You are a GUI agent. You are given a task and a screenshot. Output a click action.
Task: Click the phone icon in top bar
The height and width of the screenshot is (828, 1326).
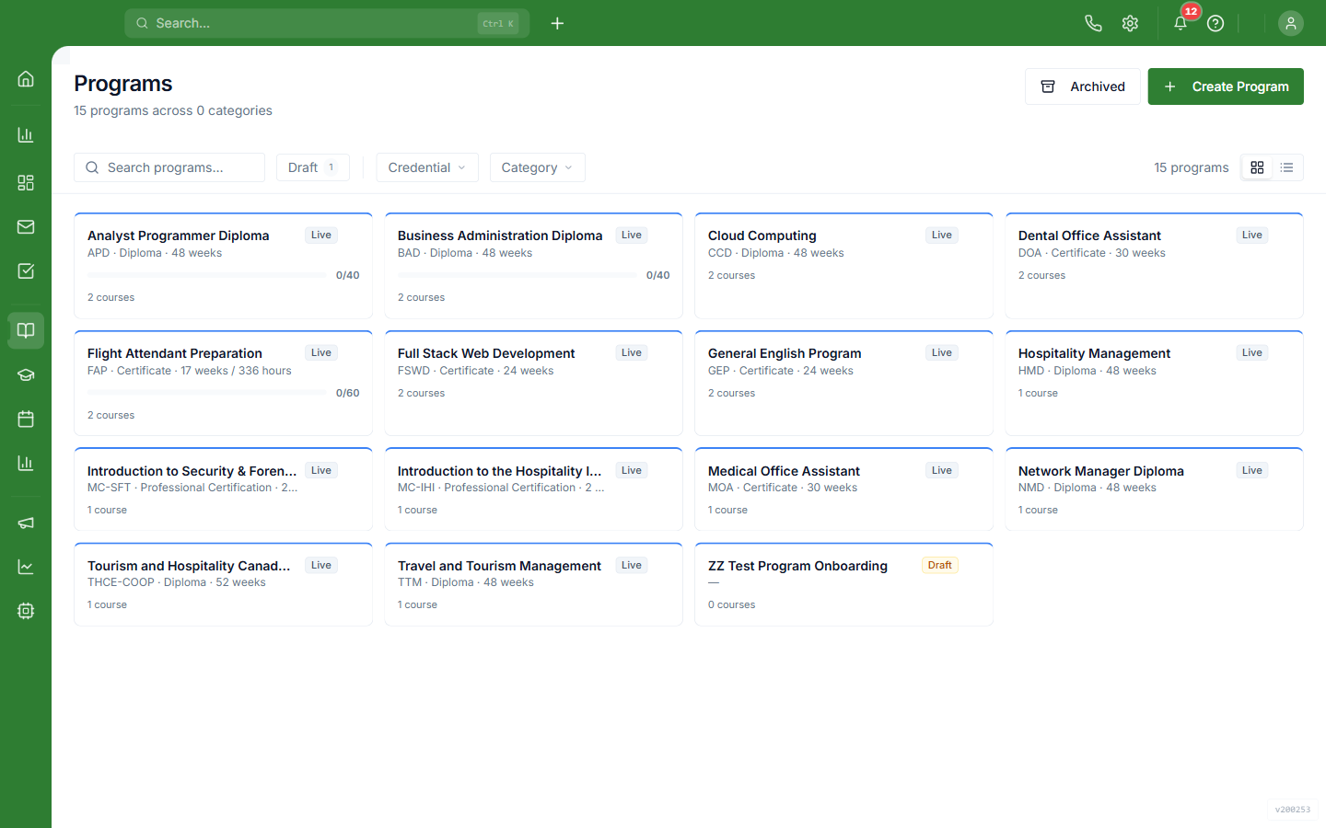tap(1093, 24)
